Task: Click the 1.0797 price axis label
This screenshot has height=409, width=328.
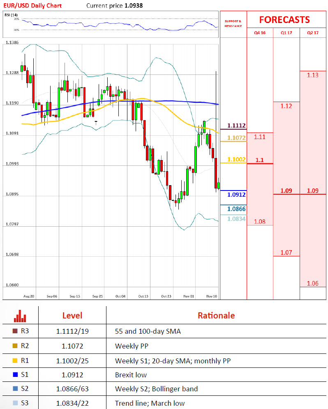Action: (12, 224)
